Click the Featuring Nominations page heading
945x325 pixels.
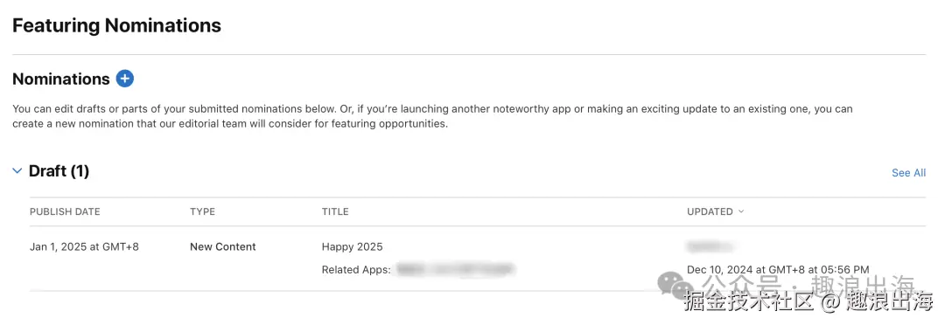point(117,26)
